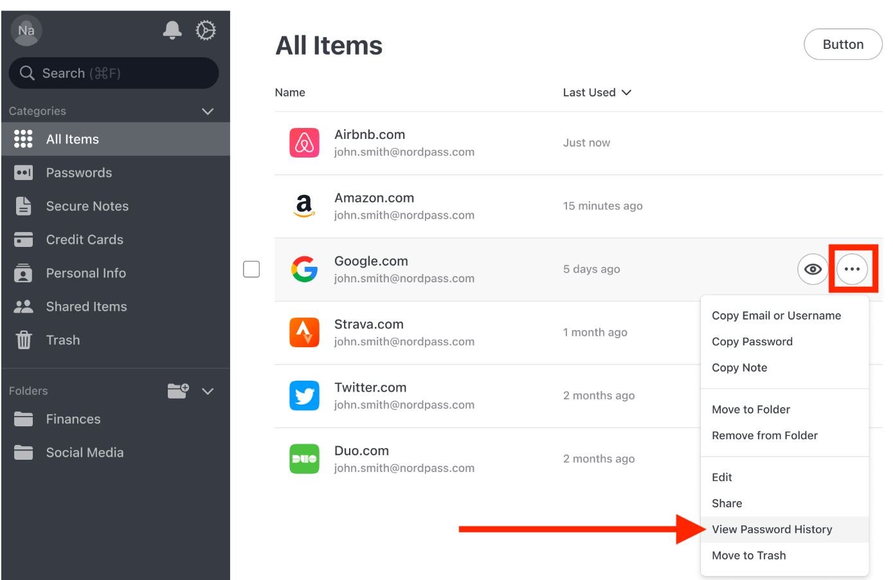Image resolution: width=893 pixels, height=580 pixels.
Task: Choose Copy Note from menu
Action: (739, 368)
